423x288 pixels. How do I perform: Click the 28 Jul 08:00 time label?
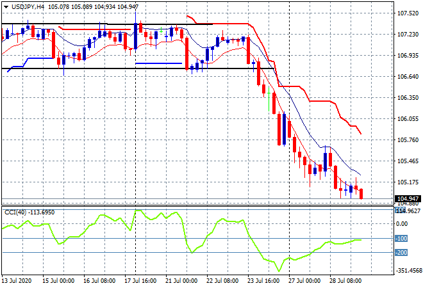[x=345, y=281]
